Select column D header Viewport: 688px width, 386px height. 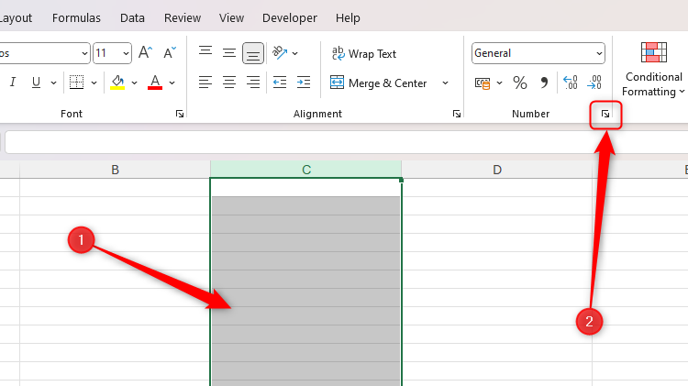[x=497, y=170]
